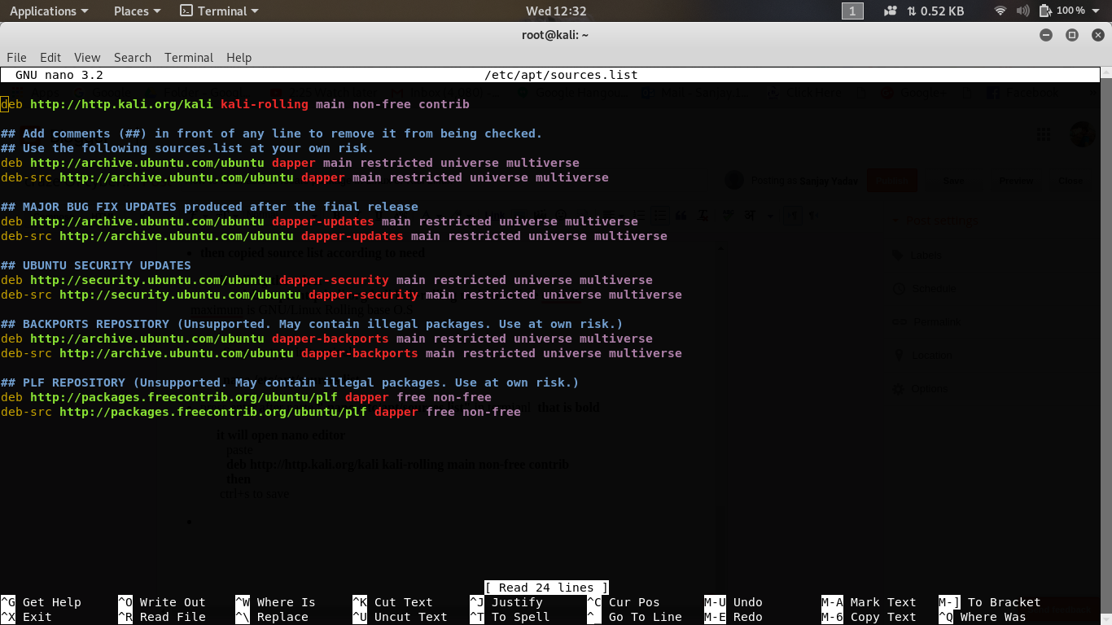The height and width of the screenshot is (625, 1112).
Task: Click the M-E Redo shortcut
Action: click(733, 617)
